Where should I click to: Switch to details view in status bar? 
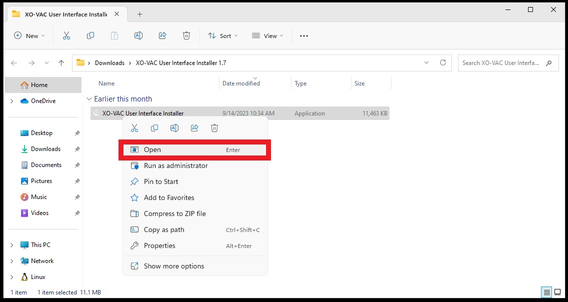click(546, 292)
